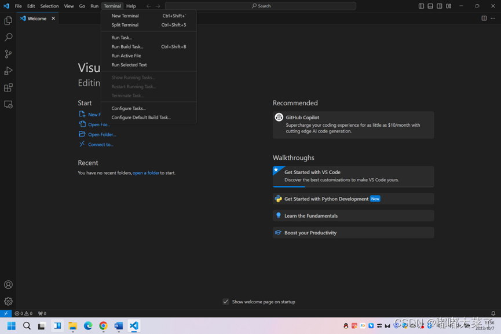
Task: Close the open Terminal menu
Action: point(112,6)
